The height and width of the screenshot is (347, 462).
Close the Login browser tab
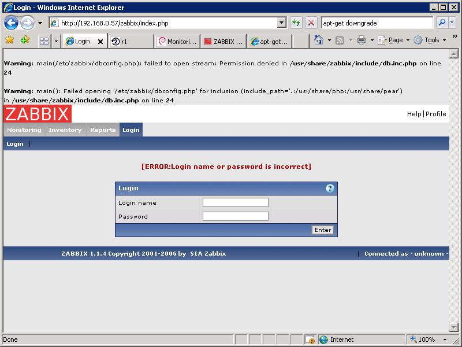click(x=100, y=42)
